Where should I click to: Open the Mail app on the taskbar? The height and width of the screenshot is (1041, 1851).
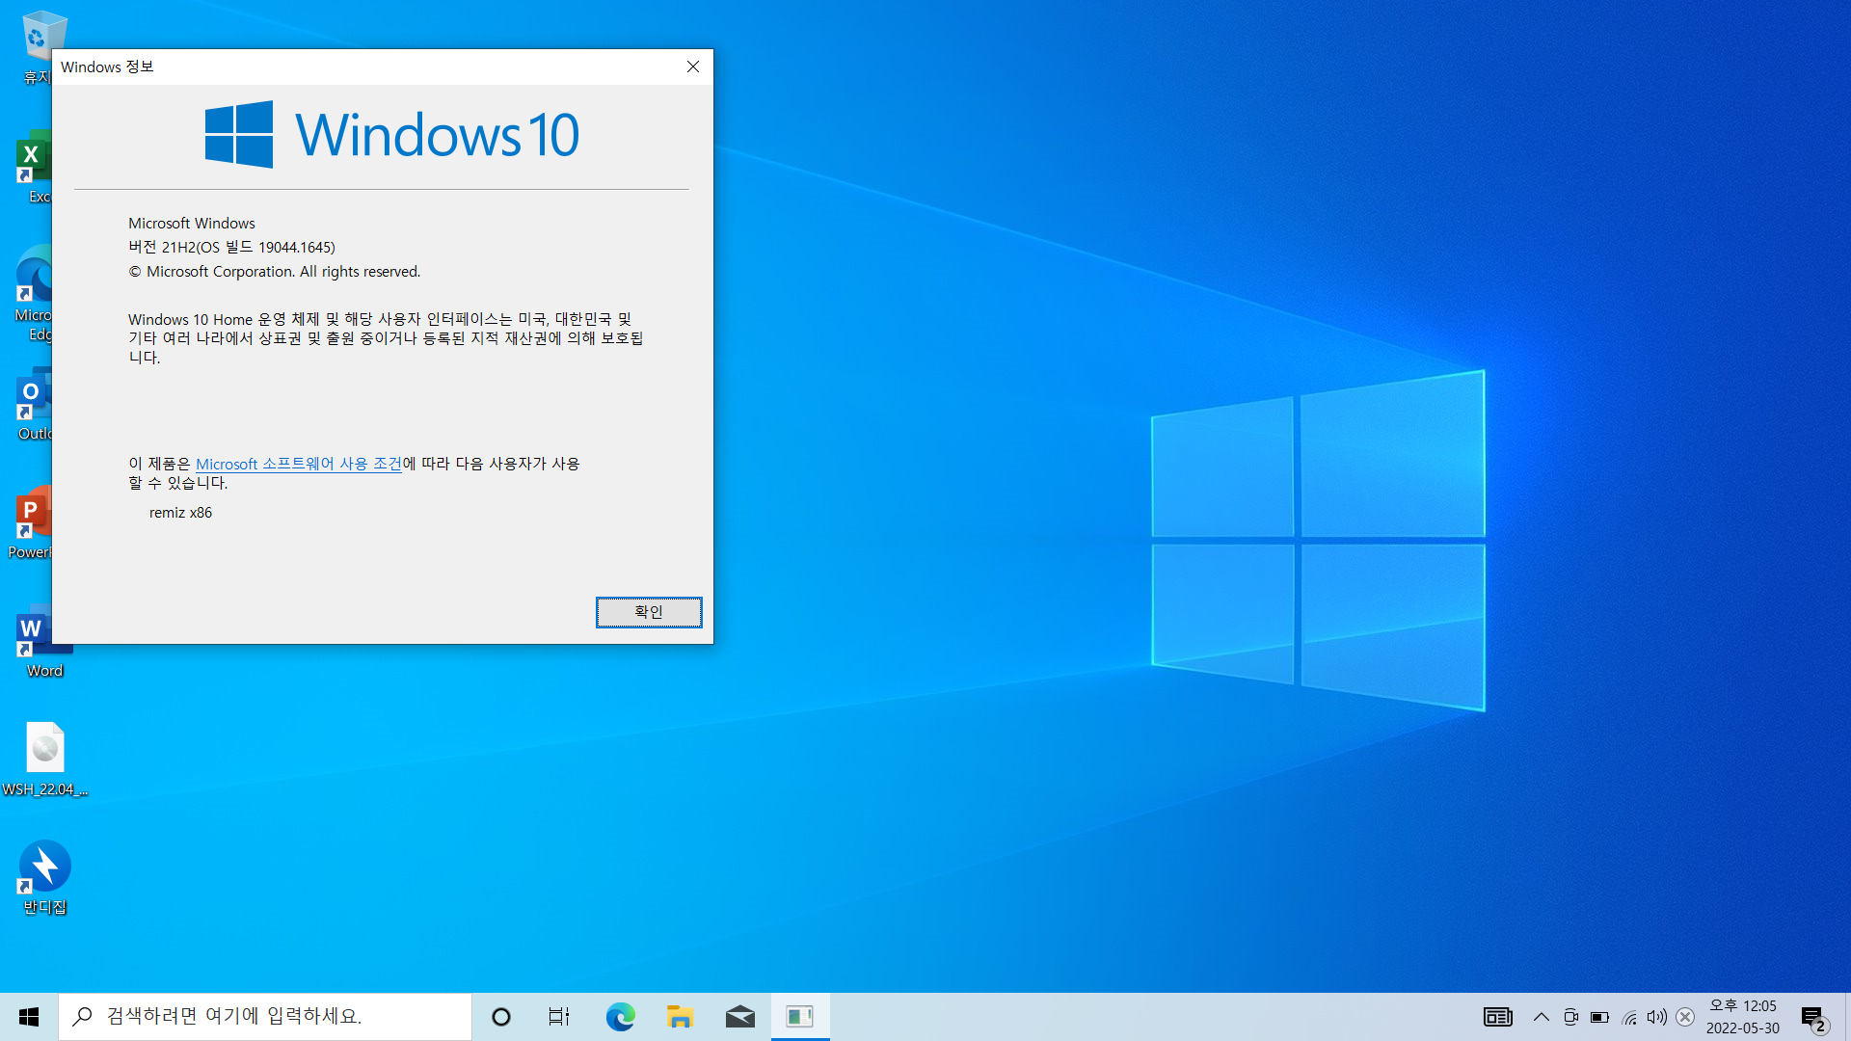click(739, 1017)
